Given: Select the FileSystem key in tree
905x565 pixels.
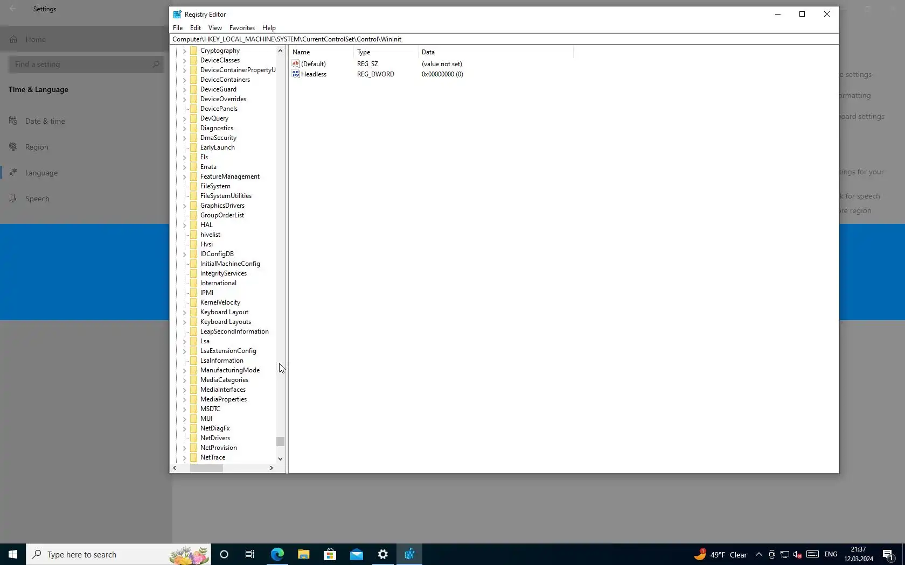Looking at the screenshot, I should point(215,186).
